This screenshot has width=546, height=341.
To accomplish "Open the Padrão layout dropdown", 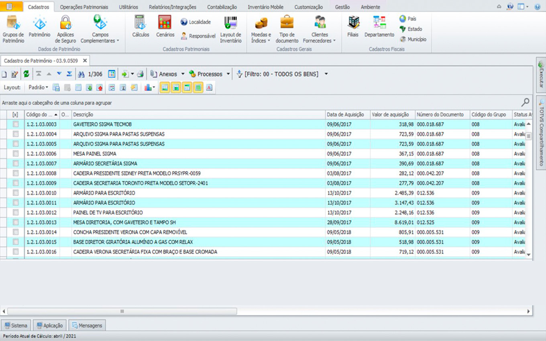I will [x=39, y=87].
